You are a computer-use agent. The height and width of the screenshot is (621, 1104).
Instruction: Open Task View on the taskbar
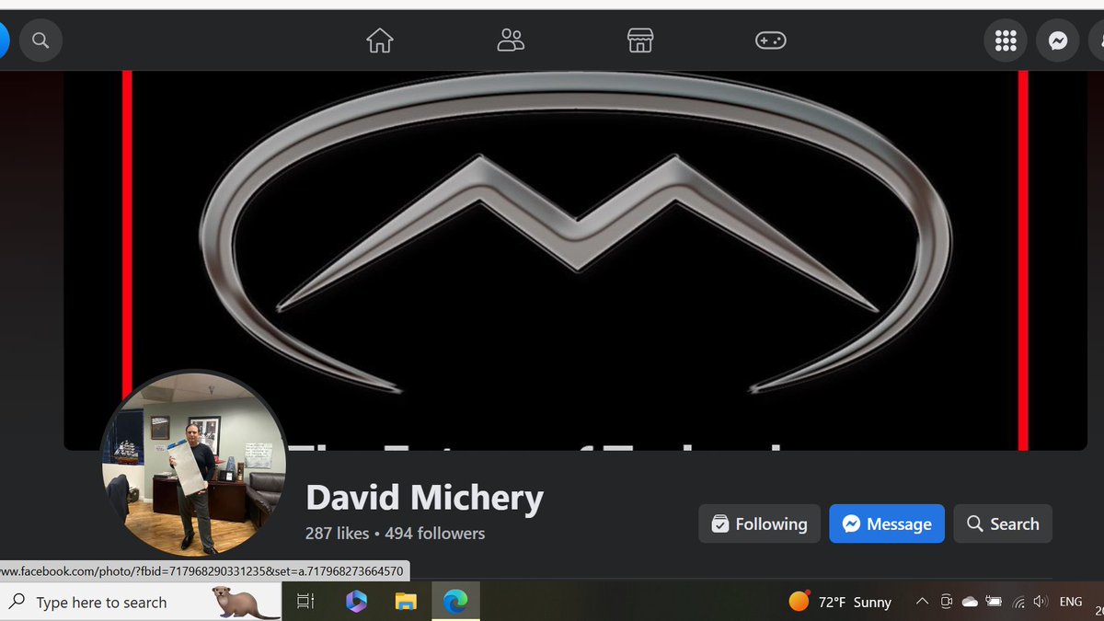pyautogui.click(x=305, y=602)
